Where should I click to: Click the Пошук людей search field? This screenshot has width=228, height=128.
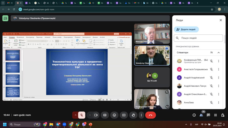pyautogui.click(x=199, y=38)
